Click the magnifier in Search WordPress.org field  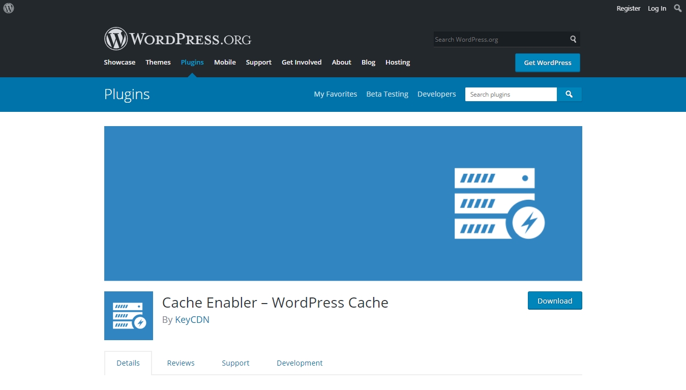point(573,39)
